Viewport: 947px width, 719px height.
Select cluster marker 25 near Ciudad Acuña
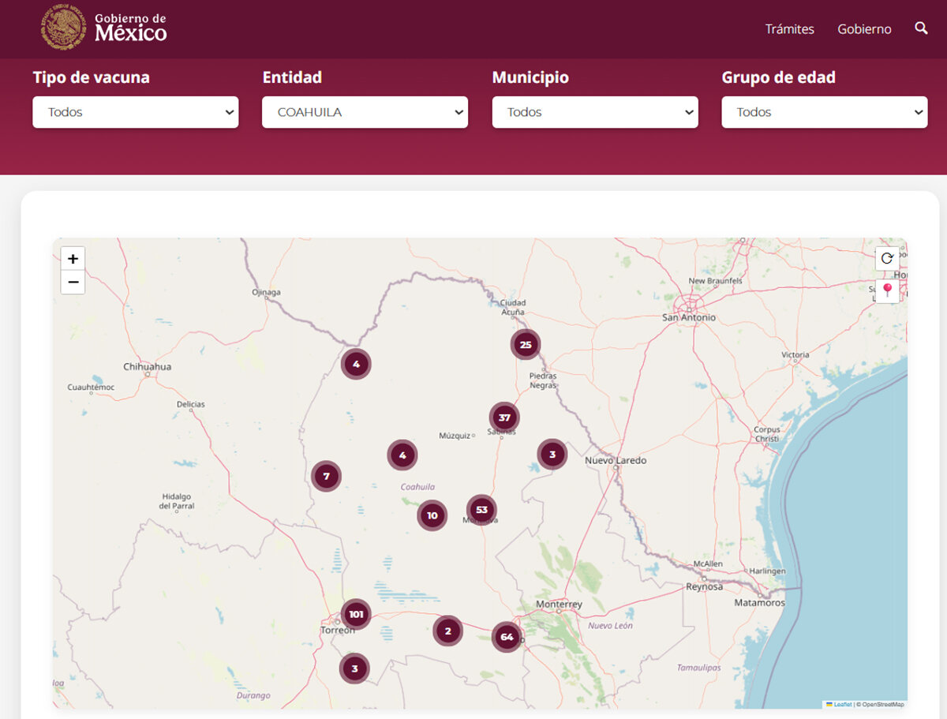pyautogui.click(x=526, y=344)
